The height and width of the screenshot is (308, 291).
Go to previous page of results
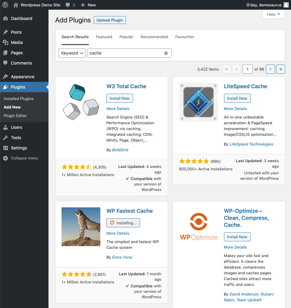pyautogui.click(x=237, y=69)
